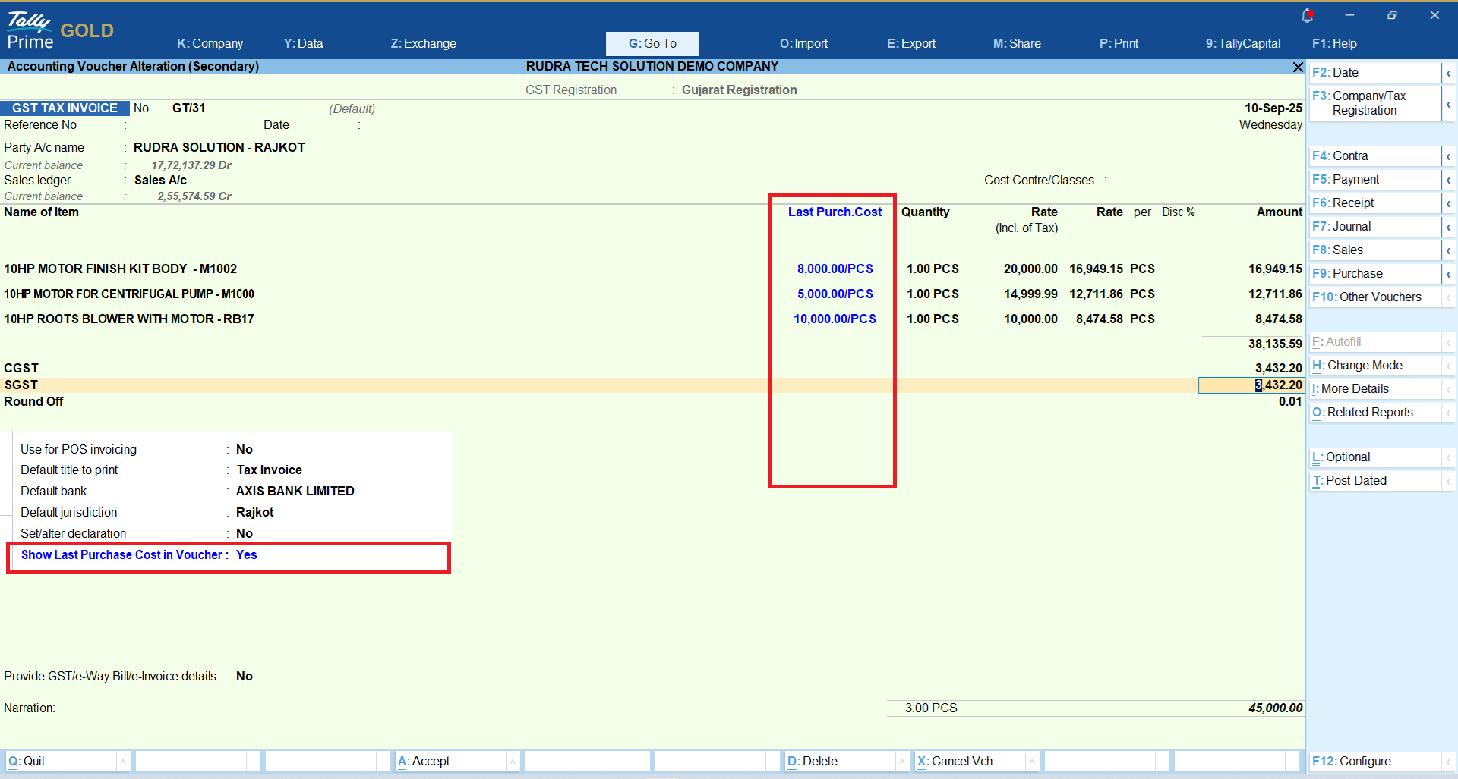Click the Tally Prime logo

30,30
